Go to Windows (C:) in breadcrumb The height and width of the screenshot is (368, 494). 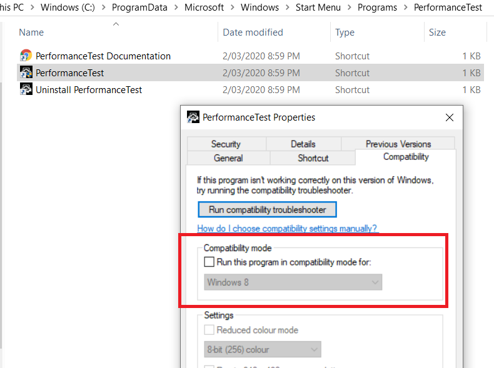[x=68, y=7]
